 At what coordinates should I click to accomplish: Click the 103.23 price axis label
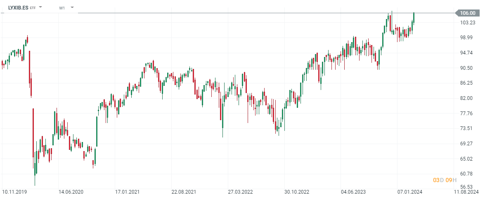pyautogui.click(x=467, y=22)
